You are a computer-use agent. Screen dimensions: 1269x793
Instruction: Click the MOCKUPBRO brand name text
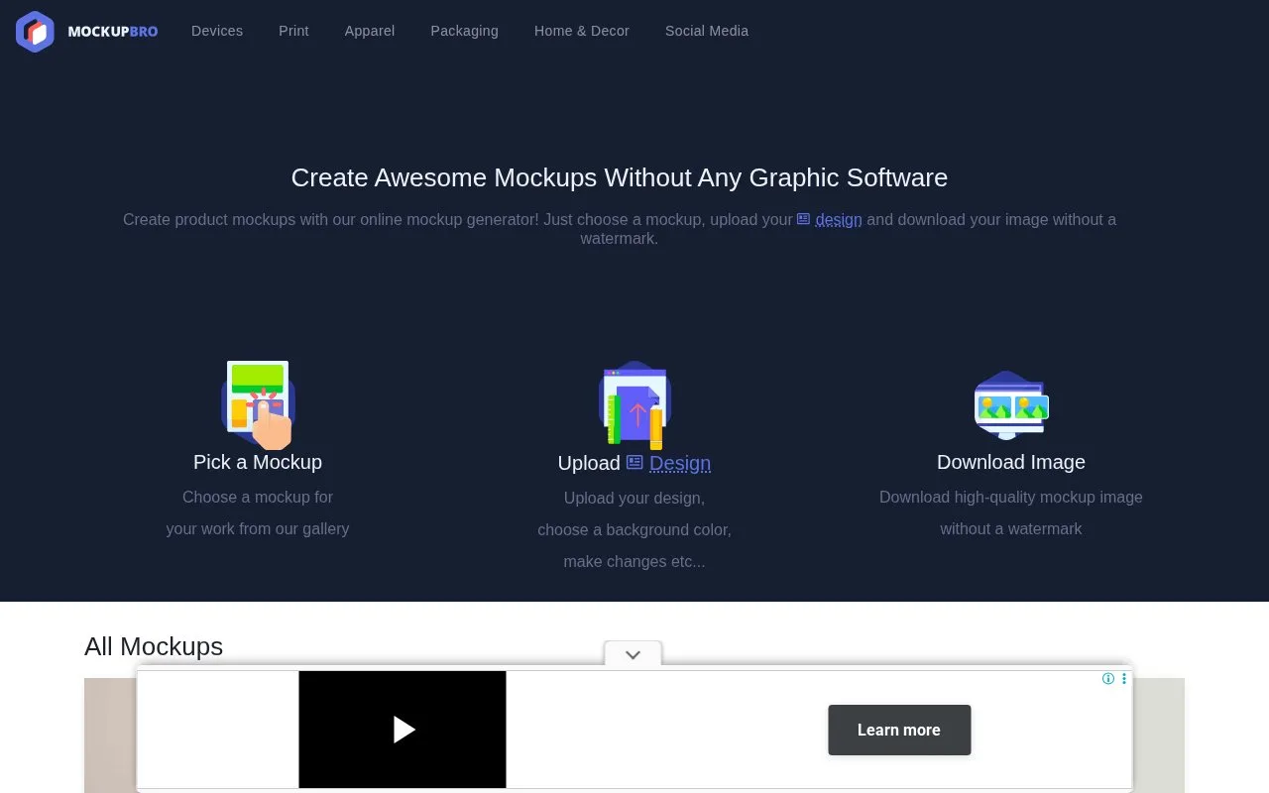coord(113,32)
